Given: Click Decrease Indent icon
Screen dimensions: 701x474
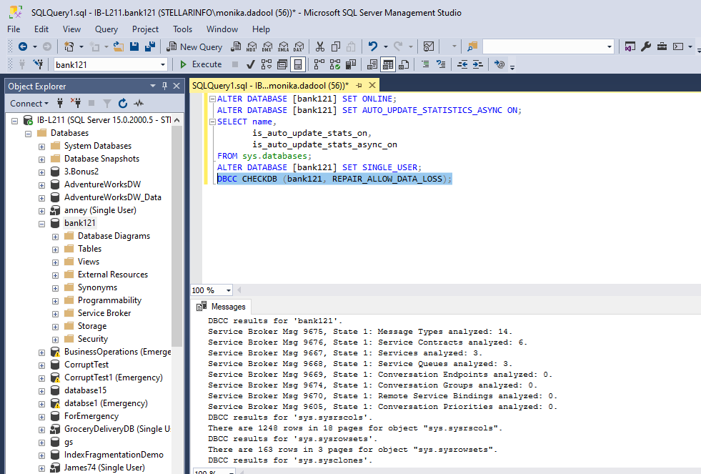Looking at the screenshot, I should [x=462, y=64].
